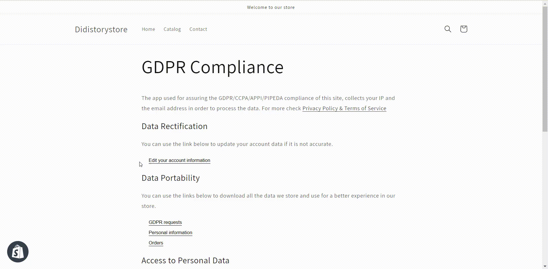Click the Data Rectification heading

(x=174, y=126)
